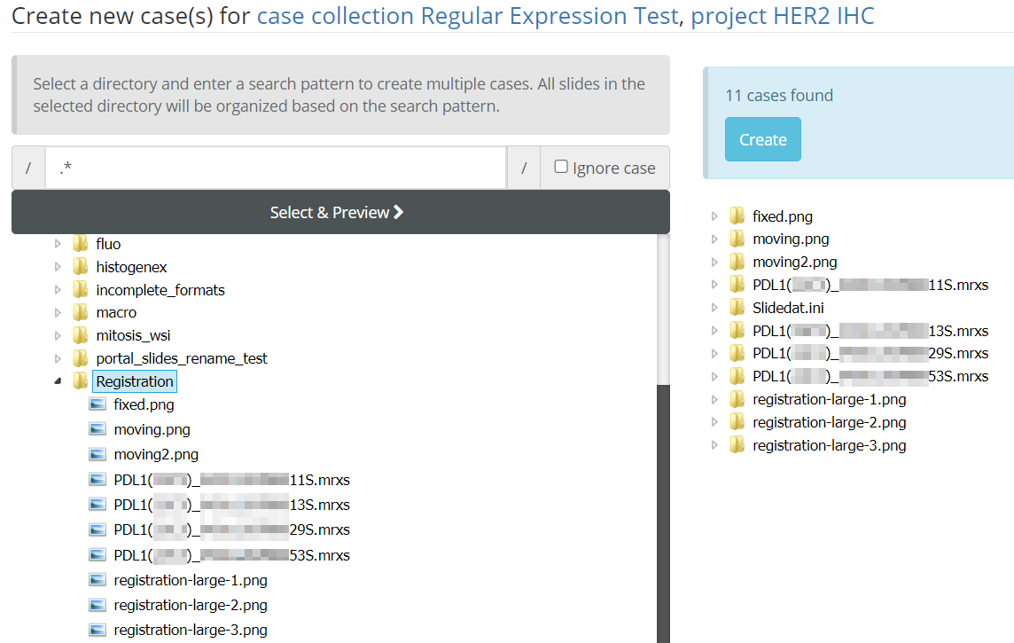Click the mitosis_wsi folder icon

tap(81, 335)
